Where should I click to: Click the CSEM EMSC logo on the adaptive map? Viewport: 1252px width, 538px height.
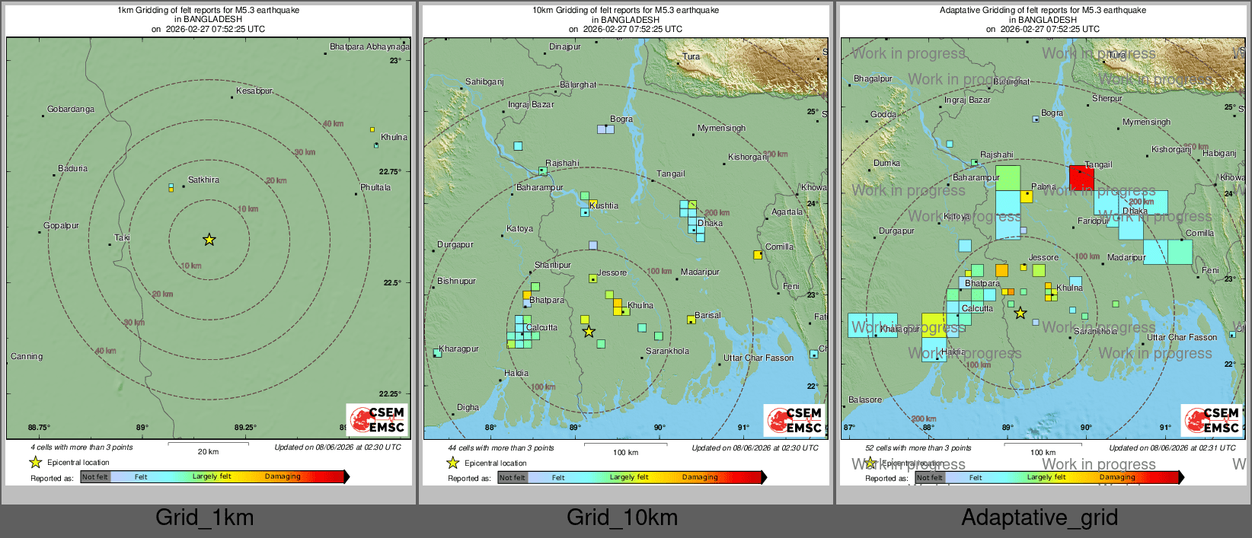[1212, 420]
